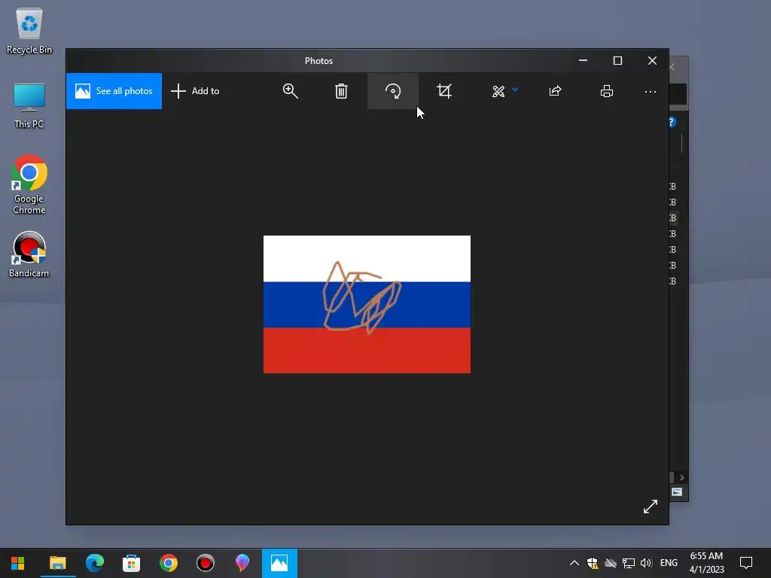Launch Chrome from the taskbar

pyautogui.click(x=168, y=563)
